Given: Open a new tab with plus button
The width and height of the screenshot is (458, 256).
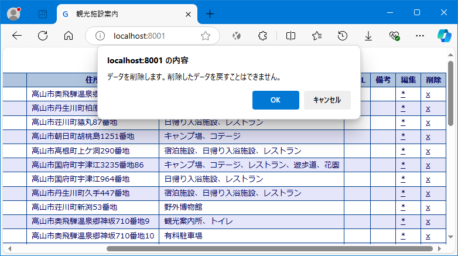Looking at the screenshot, I should tap(210, 13).
